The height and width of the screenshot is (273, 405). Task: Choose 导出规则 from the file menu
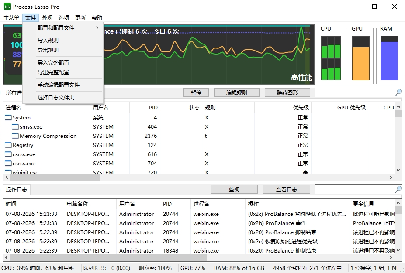[63, 50]
